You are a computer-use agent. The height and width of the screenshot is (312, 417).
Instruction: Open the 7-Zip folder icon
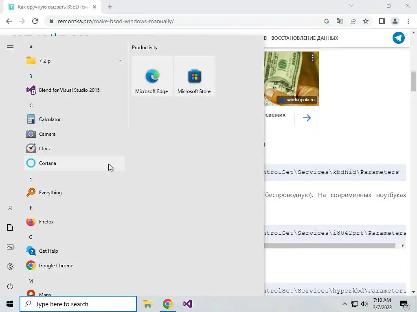click(x=31, y=61)
